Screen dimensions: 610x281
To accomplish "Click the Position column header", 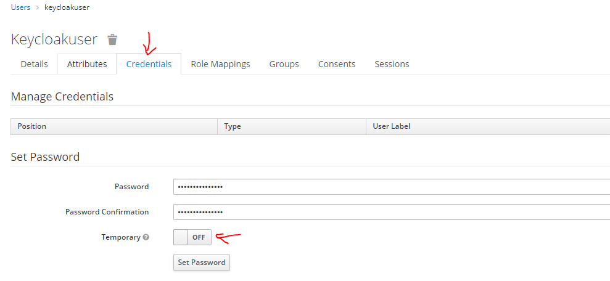I will (x=32, y=126).
